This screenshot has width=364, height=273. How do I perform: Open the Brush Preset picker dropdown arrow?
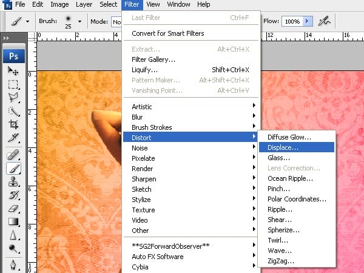tap(79, 22)
